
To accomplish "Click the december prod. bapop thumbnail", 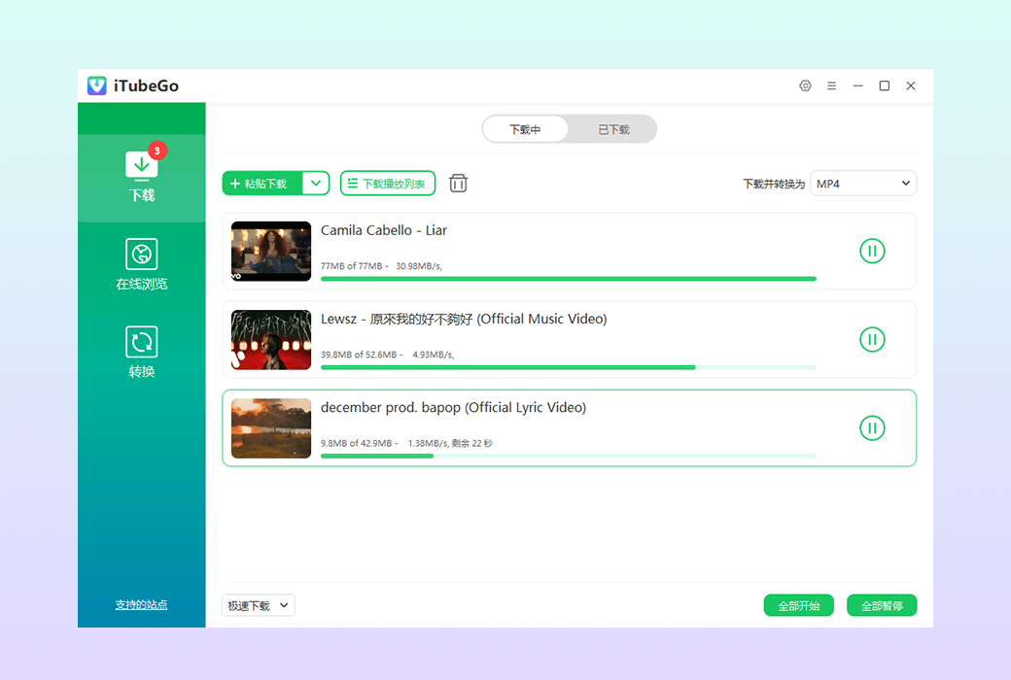I will coord(271,428).
